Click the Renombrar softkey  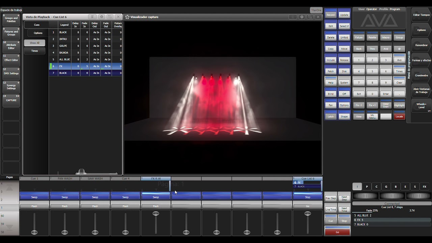[421, 45]
